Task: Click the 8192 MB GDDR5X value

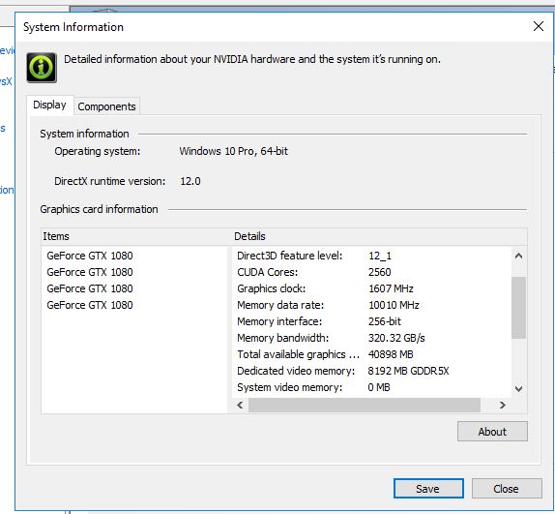Action: 408,371
